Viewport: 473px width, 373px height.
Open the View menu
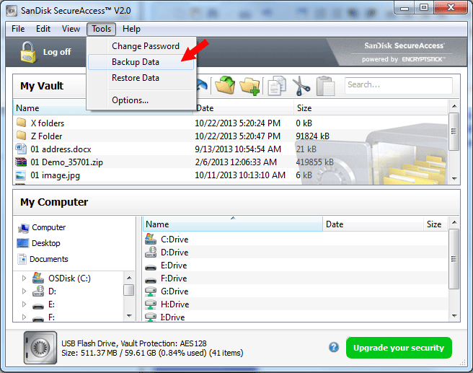(x=71, y=29)
